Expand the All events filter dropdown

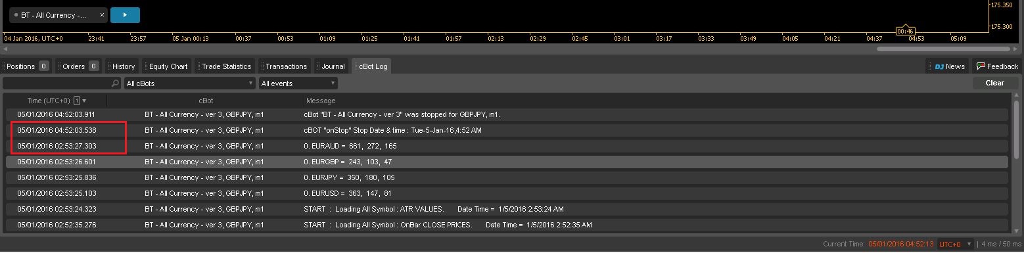(x=298, y=83)
